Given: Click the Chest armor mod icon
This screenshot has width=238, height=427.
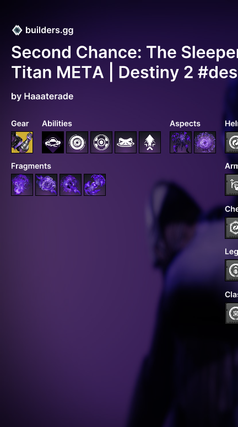Looking at the screenshot, I should point(231,228).
